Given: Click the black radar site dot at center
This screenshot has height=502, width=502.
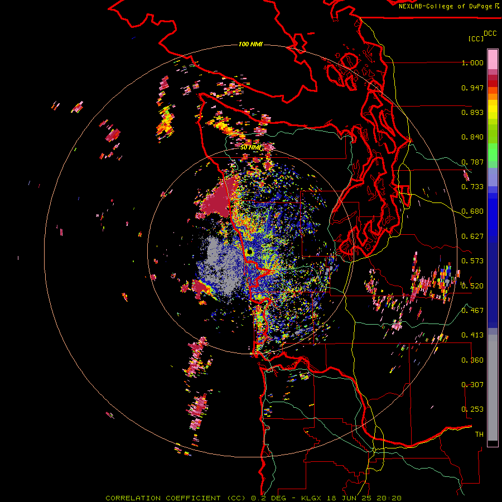Looking at the screenshot, I should coord(250,253).
